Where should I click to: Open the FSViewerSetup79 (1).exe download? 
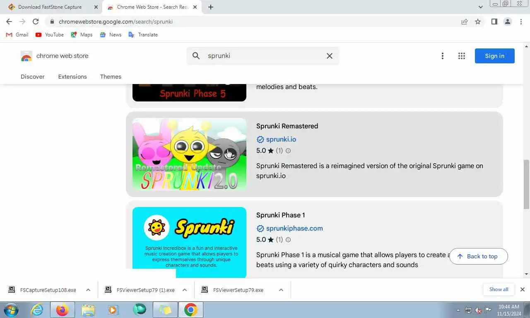coord(141,290)
